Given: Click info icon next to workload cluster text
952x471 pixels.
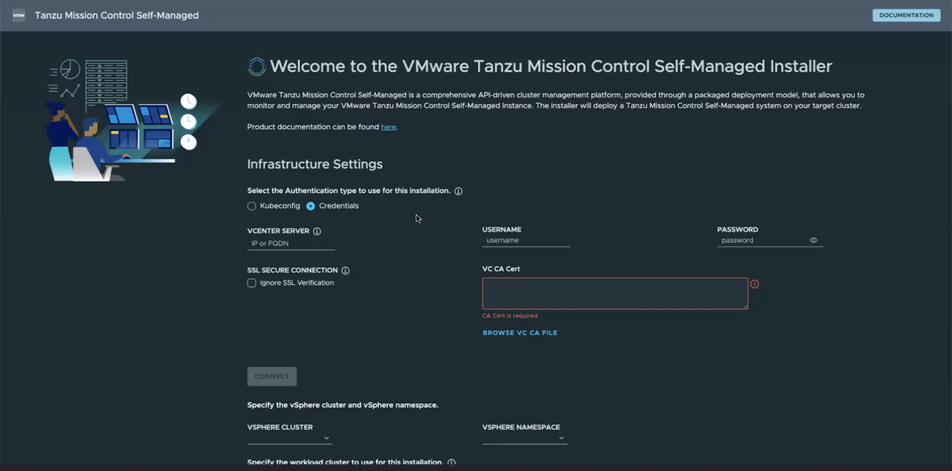Looking at the screenshot, I should [452, 463].
